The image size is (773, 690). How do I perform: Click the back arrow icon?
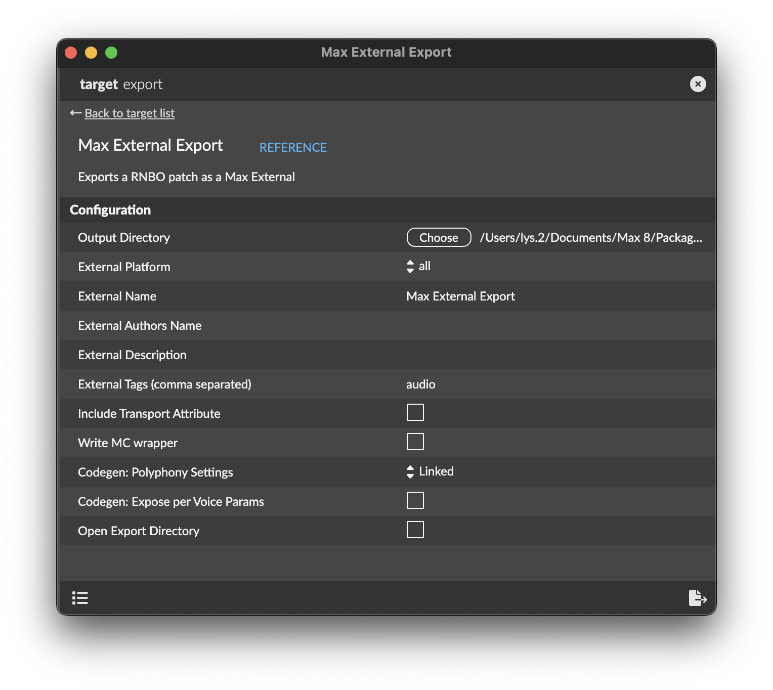[x=75, y=113]
